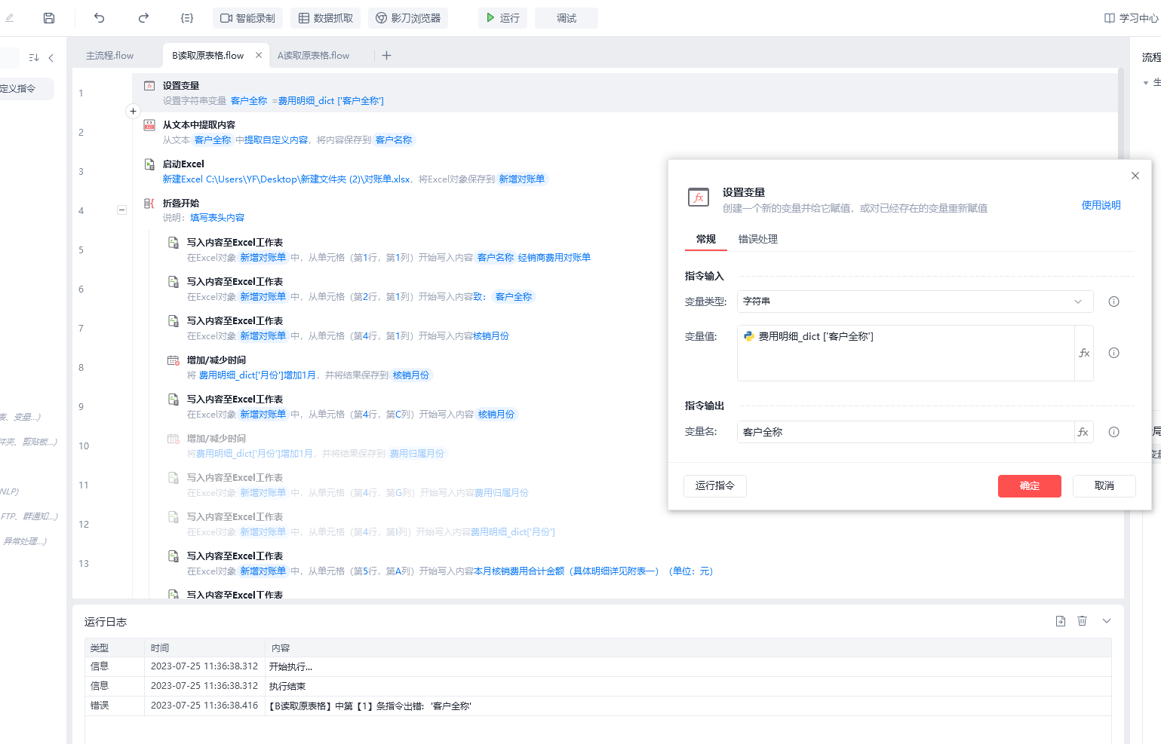Click the disabled calendar icon on line 10

174,439
